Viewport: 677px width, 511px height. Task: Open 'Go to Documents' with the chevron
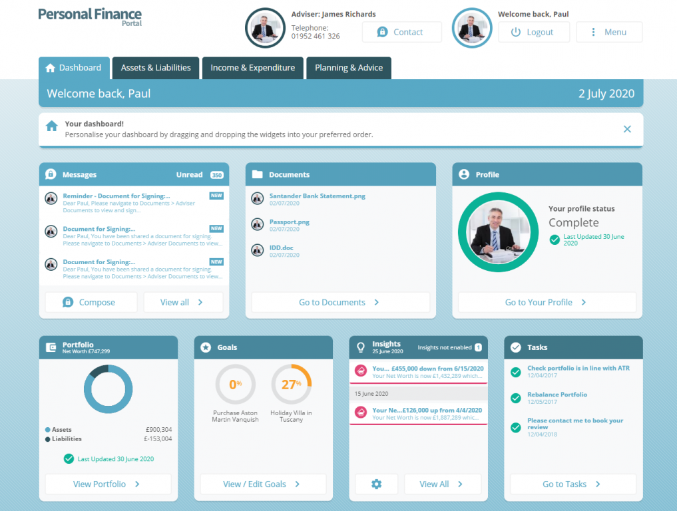340,302
